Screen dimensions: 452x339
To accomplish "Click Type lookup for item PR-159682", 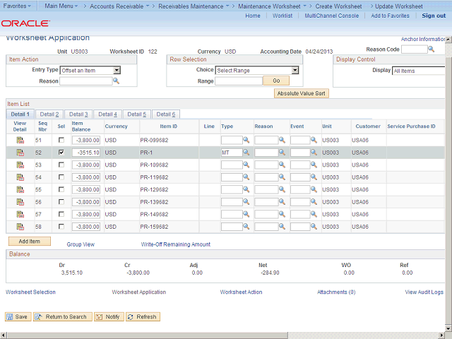I will point(246,226).
